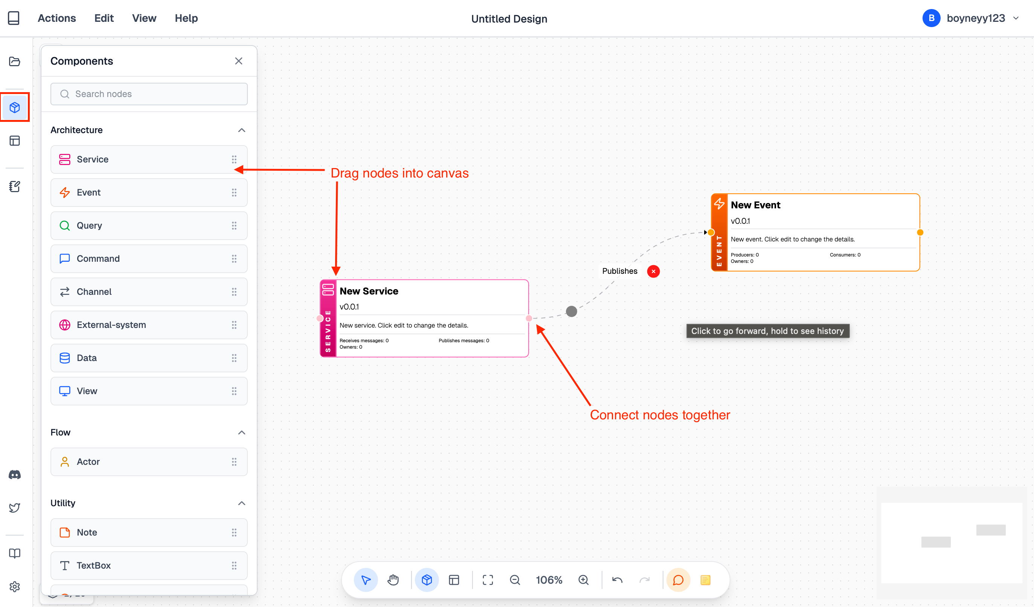Viewport: 1034px width, 607px height.
Task: Activate the hand pan tool
Action: [393, 580]
